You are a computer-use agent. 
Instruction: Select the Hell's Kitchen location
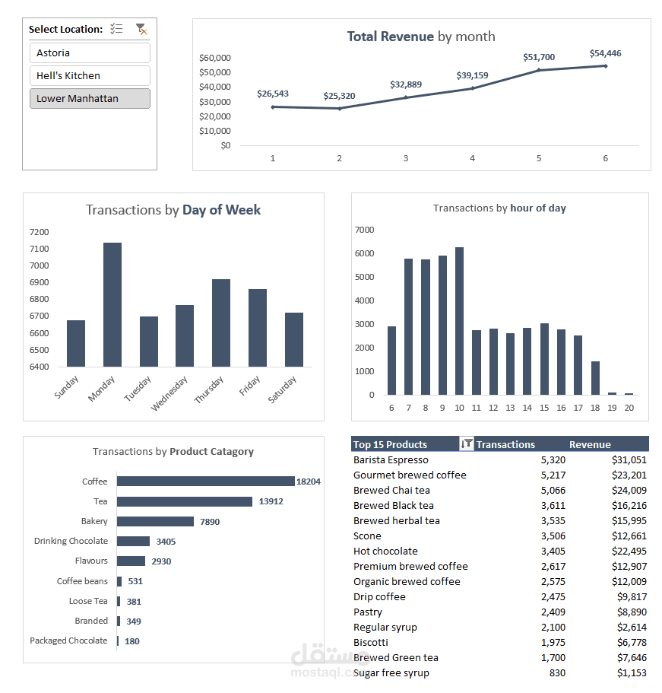[x=90, y=75]
